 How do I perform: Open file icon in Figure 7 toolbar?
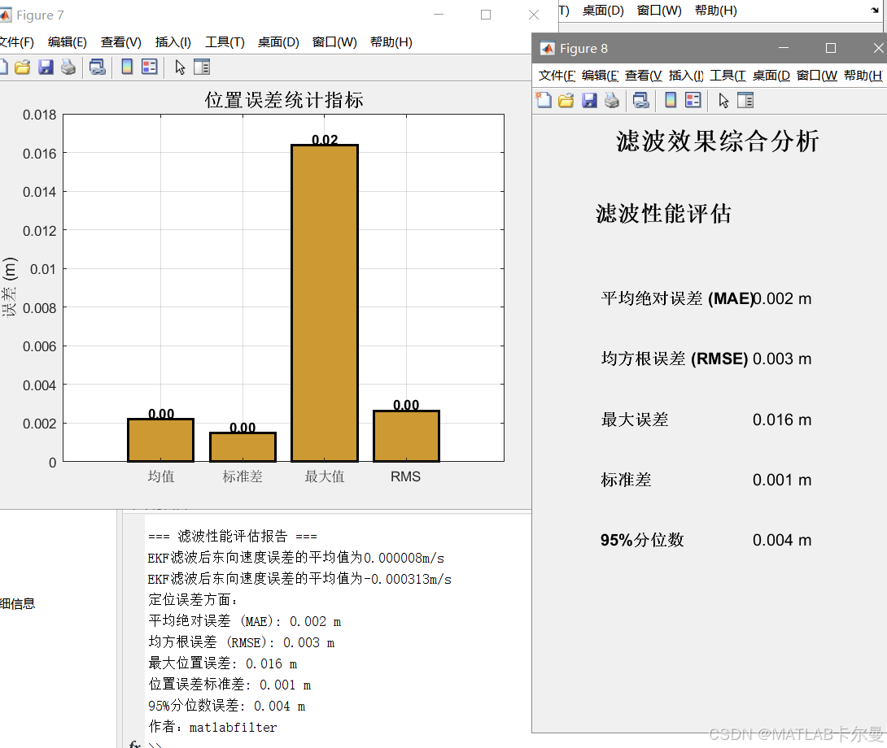click(22, 67)
